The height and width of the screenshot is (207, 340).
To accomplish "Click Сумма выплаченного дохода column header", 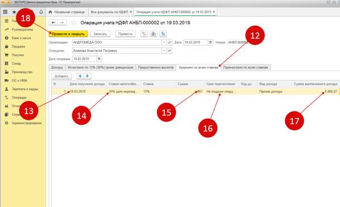I will coord(316,84).
